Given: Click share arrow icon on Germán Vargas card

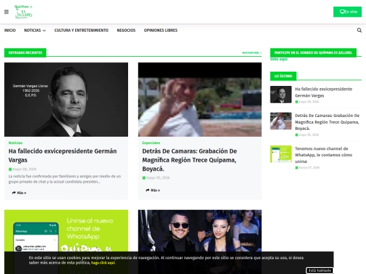Looking at the screenshot, I should (14, 193).
